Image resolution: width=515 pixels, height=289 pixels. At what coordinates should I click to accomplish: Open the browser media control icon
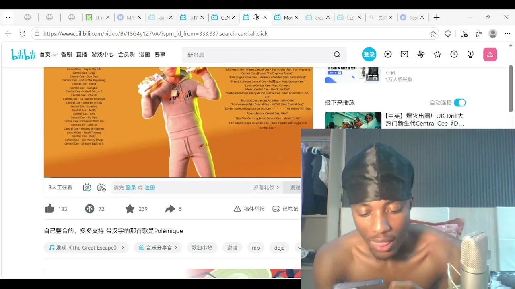[x=464, y=34]
